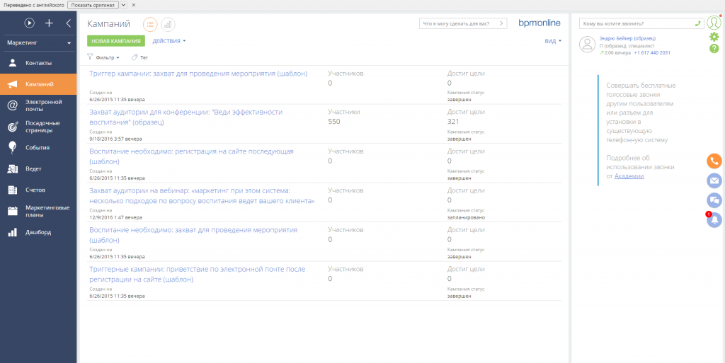This screenshot has width=725, height=363.
Task: Open system settings gear icon
Action: coord(714,37)
